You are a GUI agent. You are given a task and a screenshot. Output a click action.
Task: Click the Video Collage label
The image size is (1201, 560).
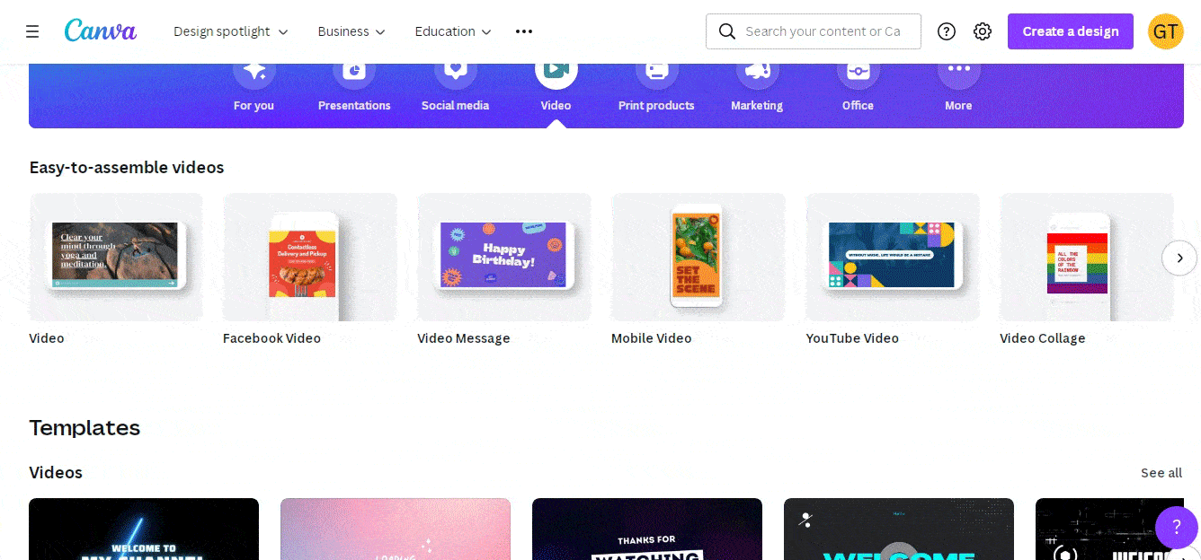click(x=1043, y=338)
